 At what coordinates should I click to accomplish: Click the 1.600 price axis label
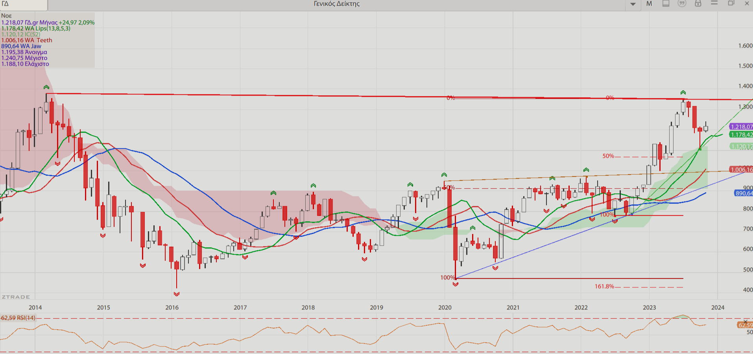pos(745,46)
